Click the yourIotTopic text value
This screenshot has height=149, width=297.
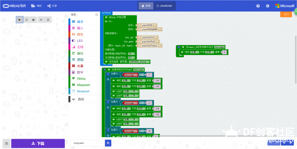(x=149, y=46)
